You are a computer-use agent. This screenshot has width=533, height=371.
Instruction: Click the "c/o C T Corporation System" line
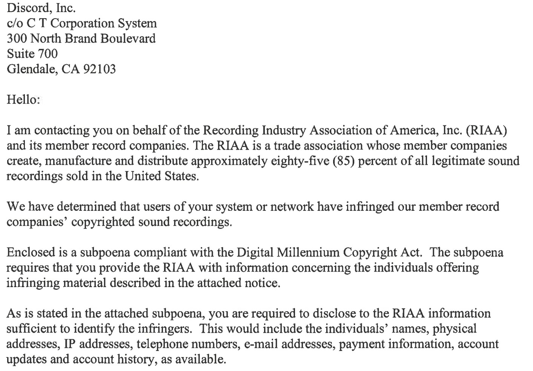coord(81,23)
